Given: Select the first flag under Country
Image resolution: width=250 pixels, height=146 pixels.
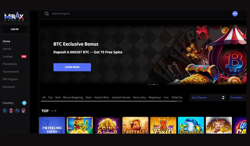Looking at the screenshot, I should (x=5, y=111).
